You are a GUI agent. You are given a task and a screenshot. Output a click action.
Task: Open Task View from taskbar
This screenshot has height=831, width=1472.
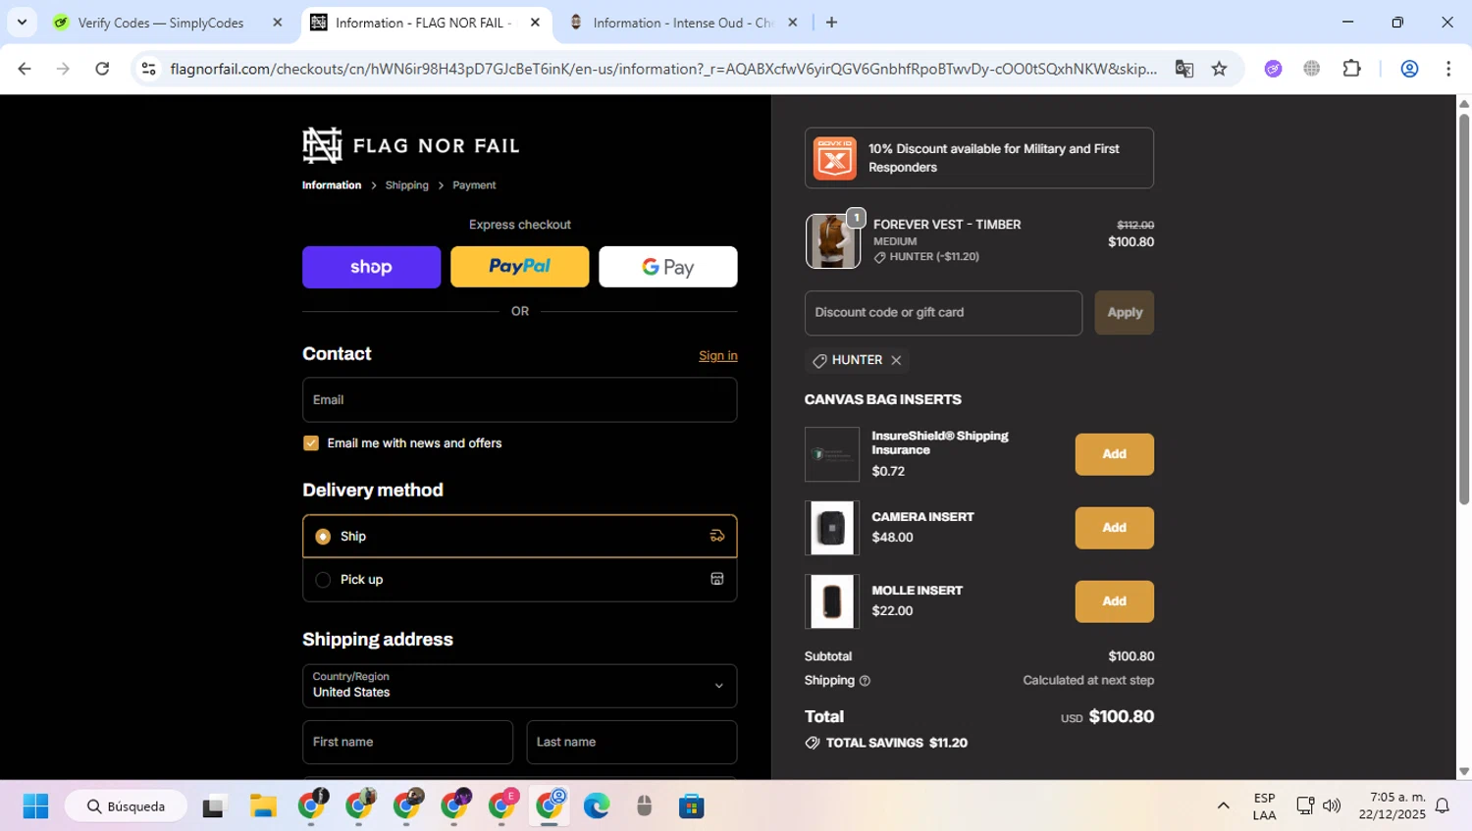click(x=214, y=806)
